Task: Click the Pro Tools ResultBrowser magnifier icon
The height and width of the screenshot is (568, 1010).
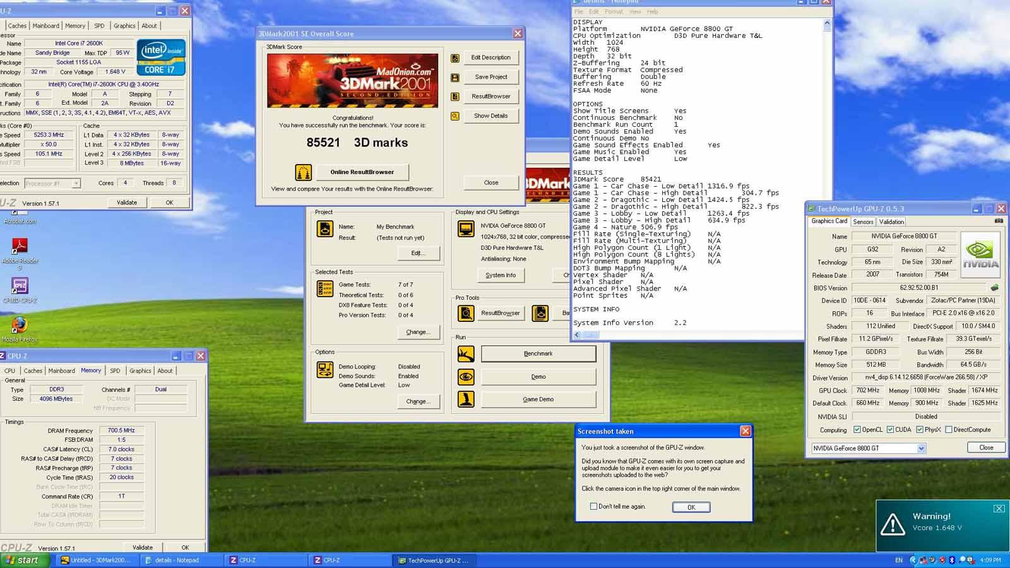Action: tap(466, 313)
